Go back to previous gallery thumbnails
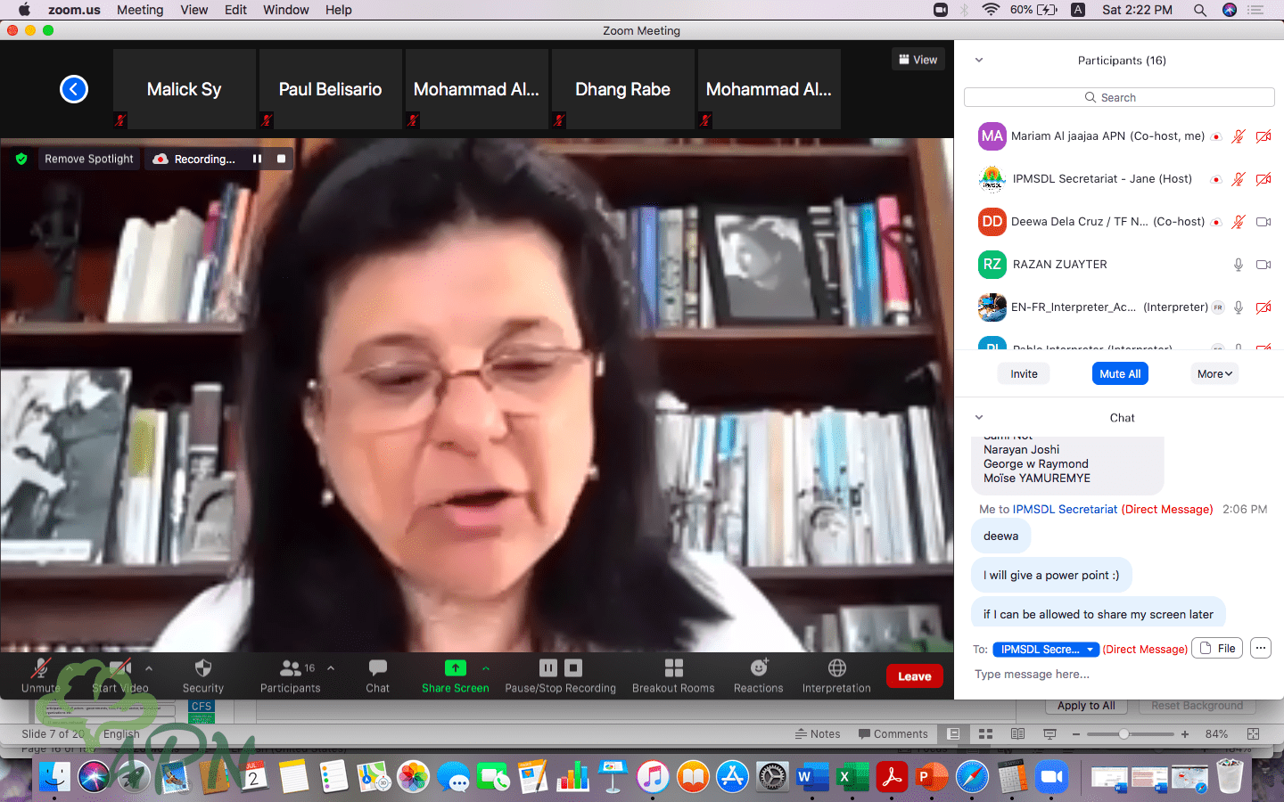This screenshot has height=802, width=1284. (74, 89)
